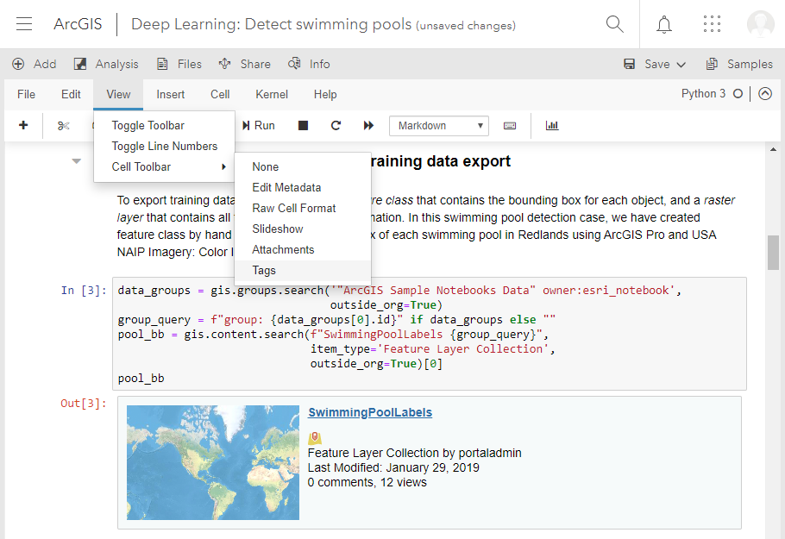Open the Kernel menu
Image resolution: width=785 pixels, height=539 pixels.
tap(272, 94)
